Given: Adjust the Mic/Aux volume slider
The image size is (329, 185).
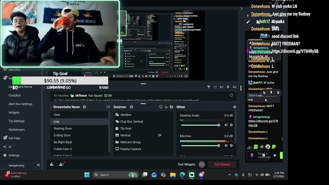Looking at the screenshot, I should [200, 146].
